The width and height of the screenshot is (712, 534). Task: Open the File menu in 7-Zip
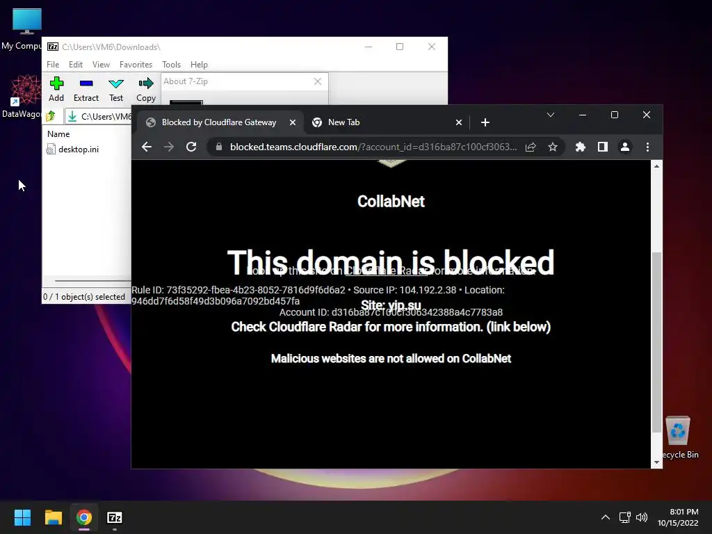click(x=53, y=65)
